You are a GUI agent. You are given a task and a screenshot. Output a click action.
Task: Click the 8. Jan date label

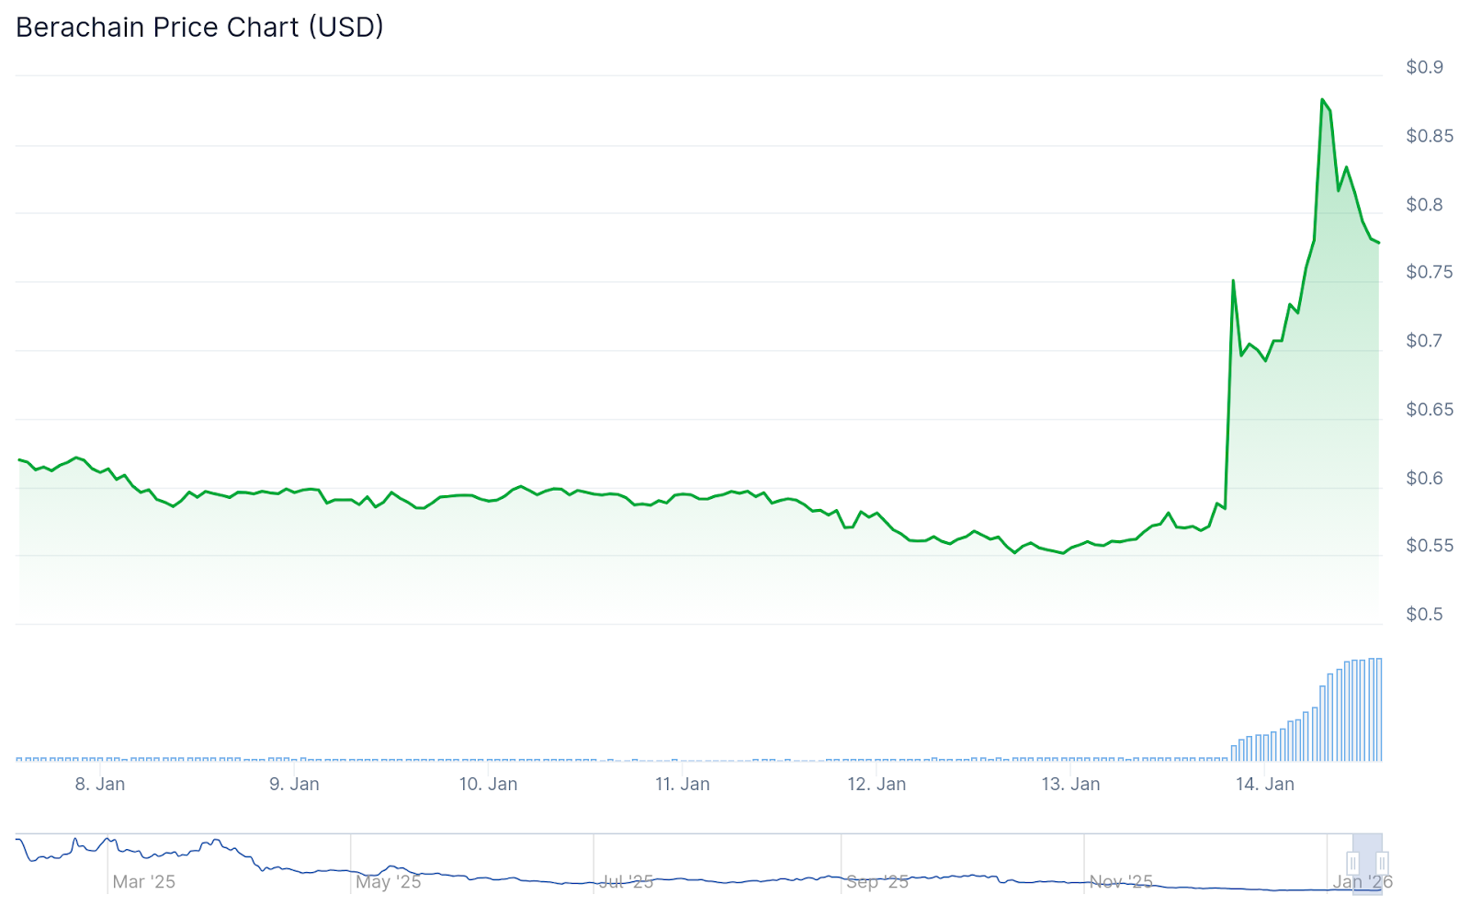100,785
